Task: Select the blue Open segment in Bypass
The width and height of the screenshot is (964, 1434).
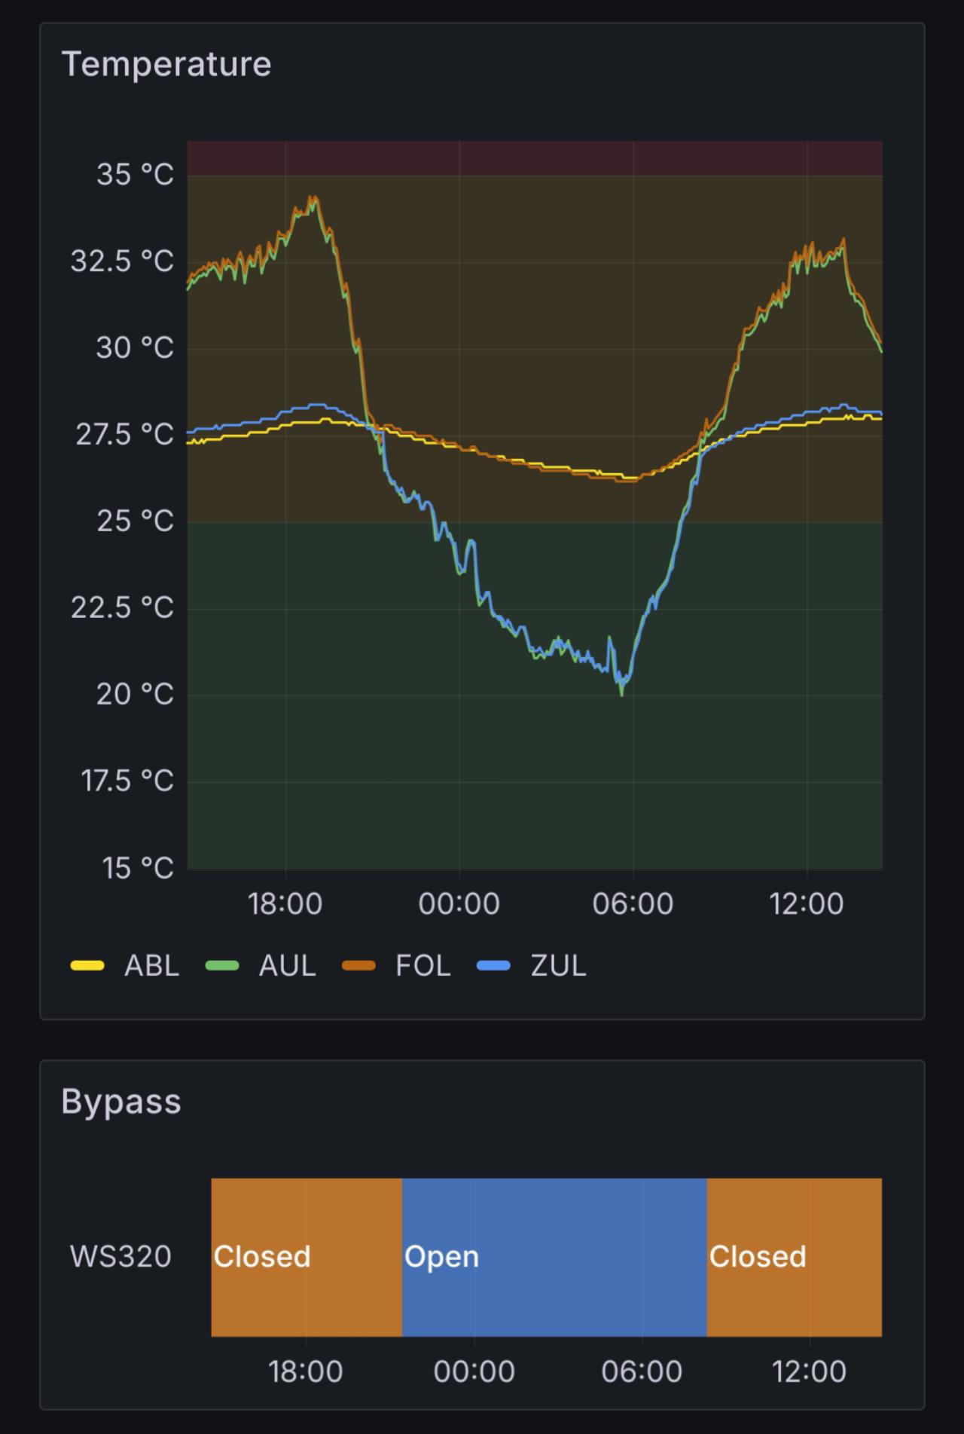Action: 554,1257
